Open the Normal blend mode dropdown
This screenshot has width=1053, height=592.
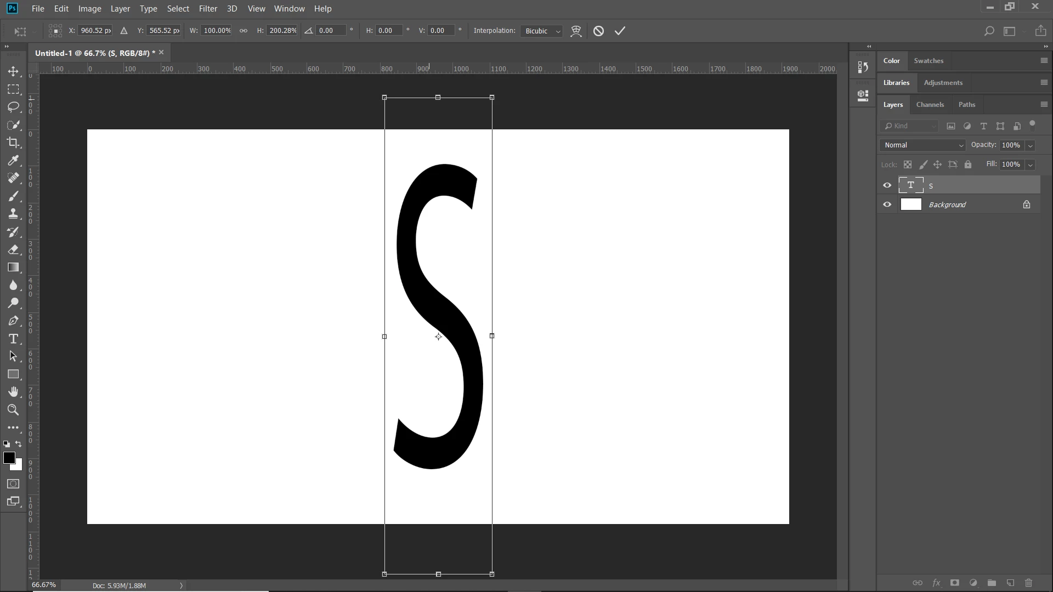click(923, 145)
